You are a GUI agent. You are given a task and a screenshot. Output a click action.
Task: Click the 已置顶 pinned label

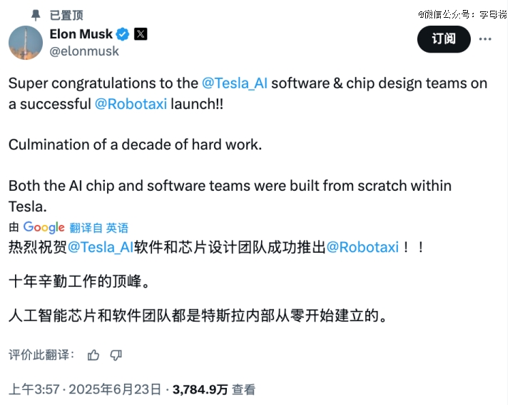coord(66,14)
